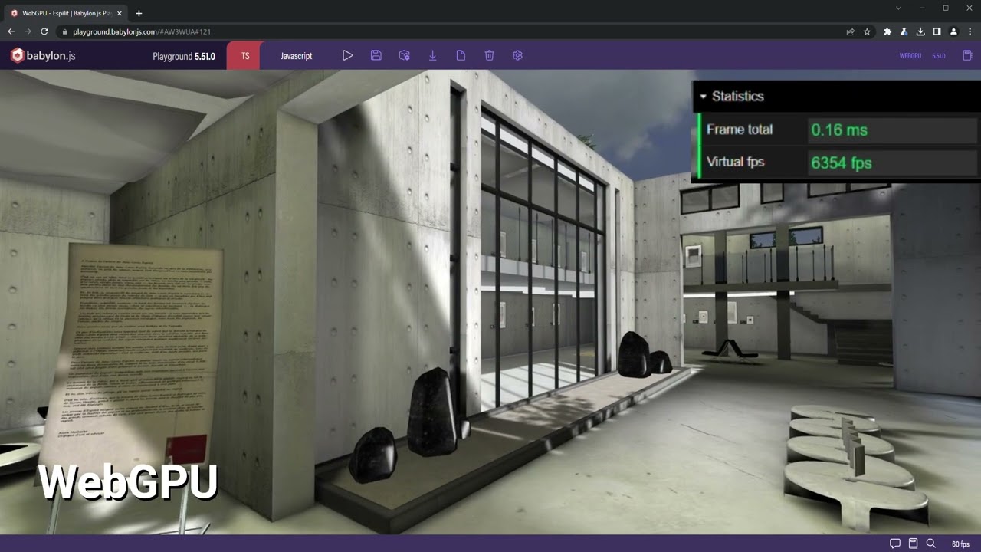Click the Playground 5.51.0 title
The height and width of the screenshot is (552, 981).
tap(184, 56)
